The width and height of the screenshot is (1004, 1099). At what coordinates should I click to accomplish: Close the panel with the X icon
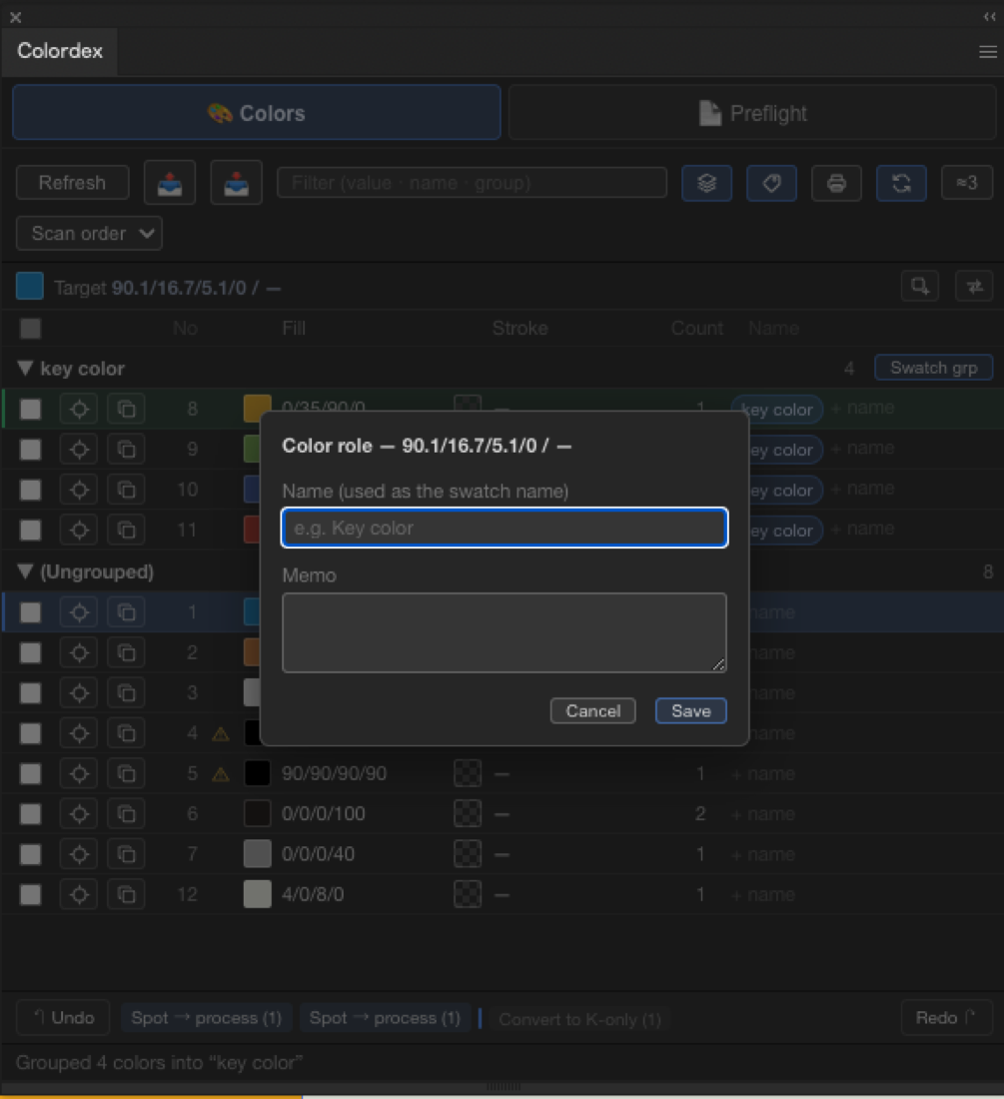pyautogui.click(x=15, y=18)
